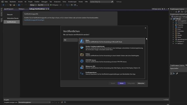Expand the Abhängigkeiten tree node
Viewport: 187px width, 105px height.
click(x=173, y=21)
